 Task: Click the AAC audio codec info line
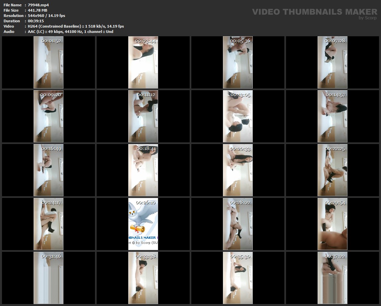coord(70,32)
